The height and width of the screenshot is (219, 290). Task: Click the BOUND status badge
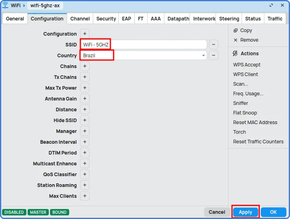59,212
